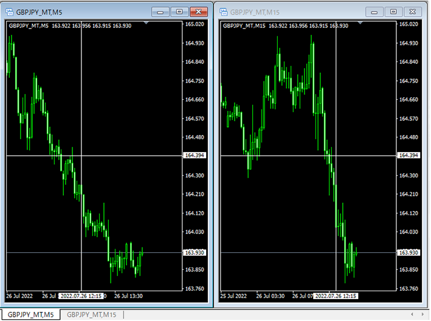This screenshot has height=321, width=431.
Task: Click the 164.300 price scale value in M15 chart
Action: click(409, 175)
